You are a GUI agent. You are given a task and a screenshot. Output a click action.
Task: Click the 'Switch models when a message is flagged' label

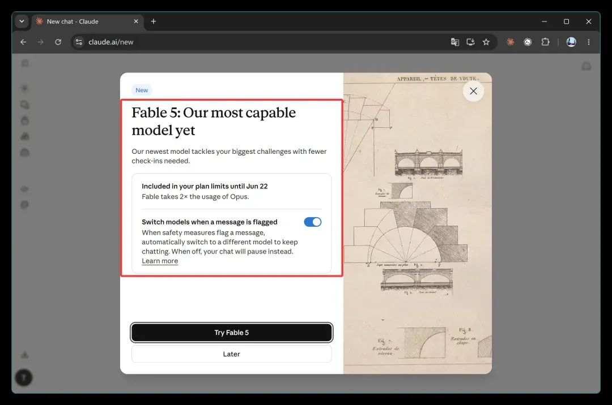(210, 222)
